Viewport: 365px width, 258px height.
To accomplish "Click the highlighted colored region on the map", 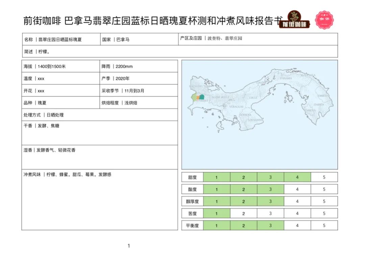I will [198, 97].
